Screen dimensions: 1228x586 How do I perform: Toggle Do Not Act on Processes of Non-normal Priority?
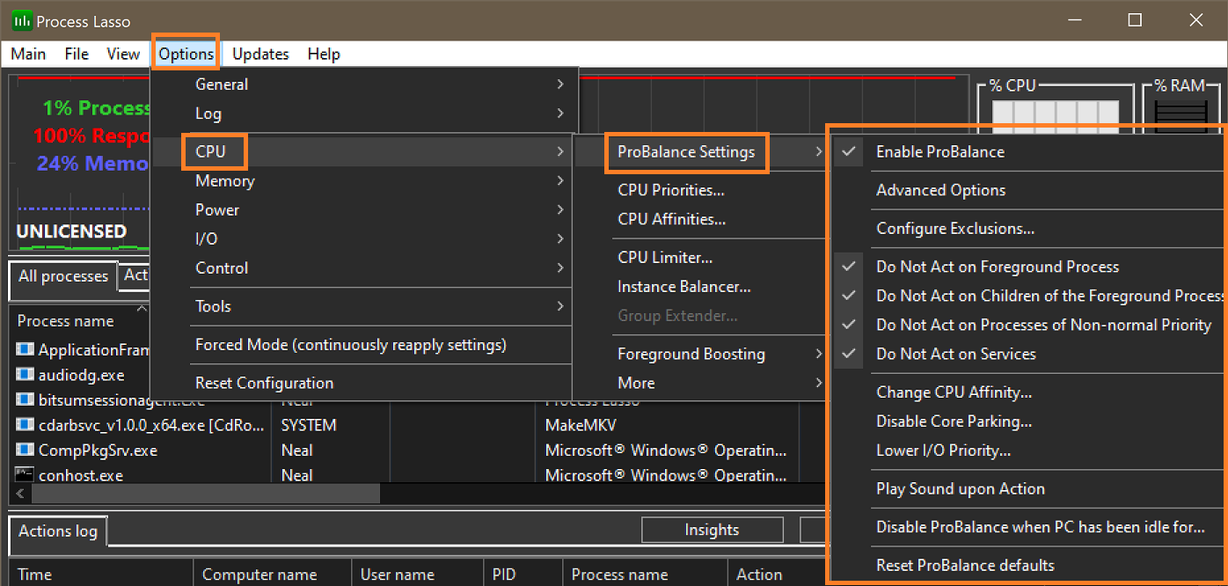(x=849, y=325)
